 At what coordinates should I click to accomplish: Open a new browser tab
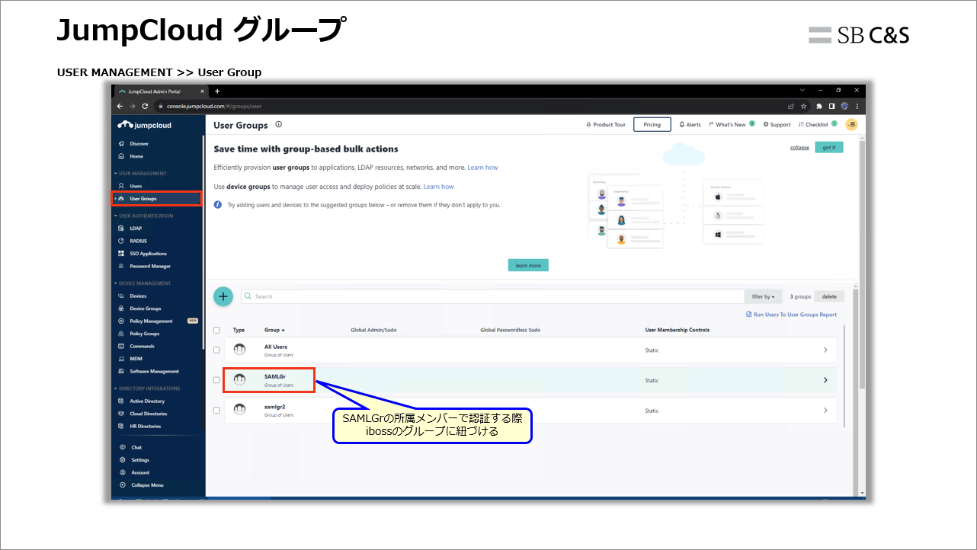pyautogui.click(x=217, y=91)
